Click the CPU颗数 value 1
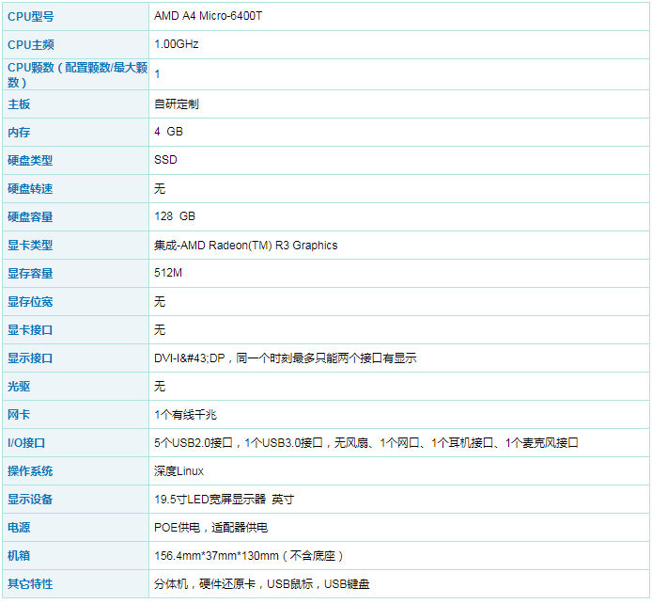Image resolution: width=652 pixels, height=604 pixels. (158, 73)
